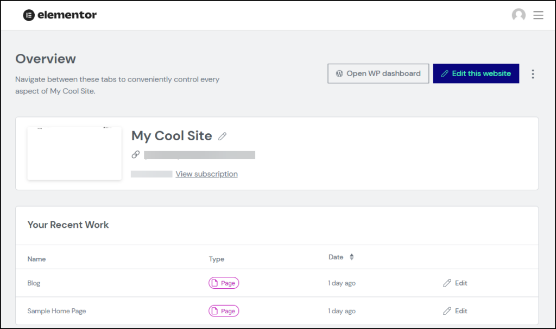Image resolution: width=556 pixels, height=329 pixels.
Task: Open the View subscription link
Action: click(x=206, y=173)
